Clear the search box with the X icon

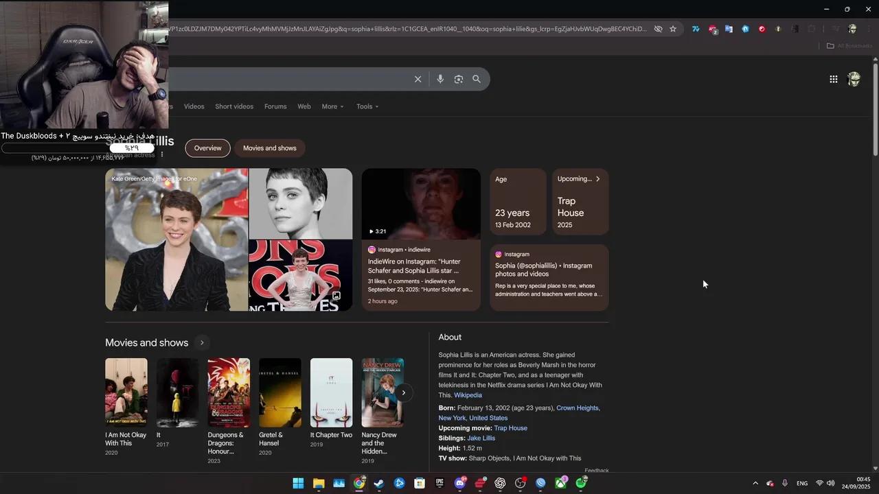(x=418, y=79)
